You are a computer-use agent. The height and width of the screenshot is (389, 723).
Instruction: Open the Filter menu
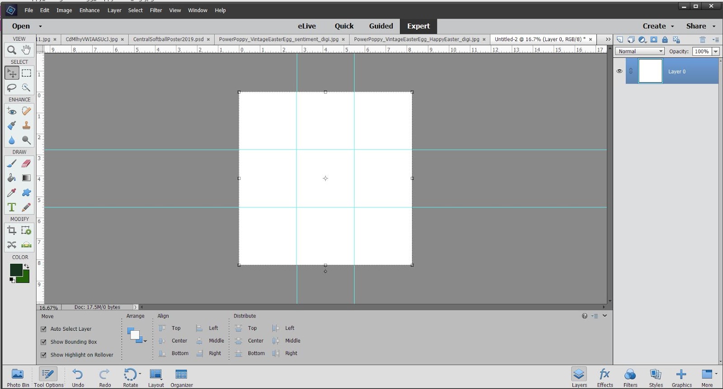pyautogui.click(x=156, y=10)
